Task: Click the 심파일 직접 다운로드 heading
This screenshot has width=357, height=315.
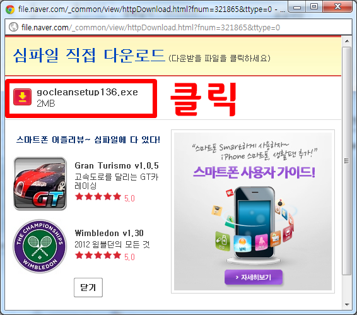Action: pyautogui.click(x=89, y=56)
